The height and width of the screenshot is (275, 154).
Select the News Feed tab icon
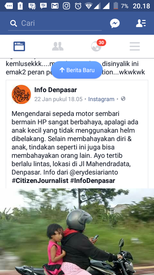(19, 46)
